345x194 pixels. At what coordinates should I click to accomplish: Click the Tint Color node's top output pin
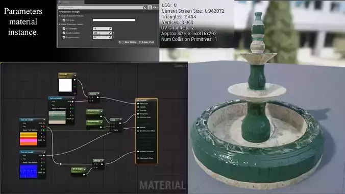tap(75, 80)
